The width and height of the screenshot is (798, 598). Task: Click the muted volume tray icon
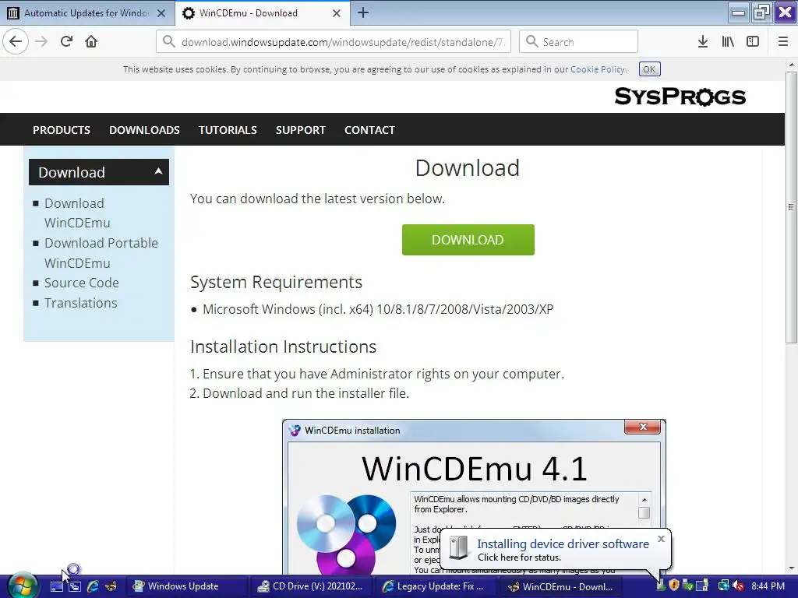tap(738, 586)
